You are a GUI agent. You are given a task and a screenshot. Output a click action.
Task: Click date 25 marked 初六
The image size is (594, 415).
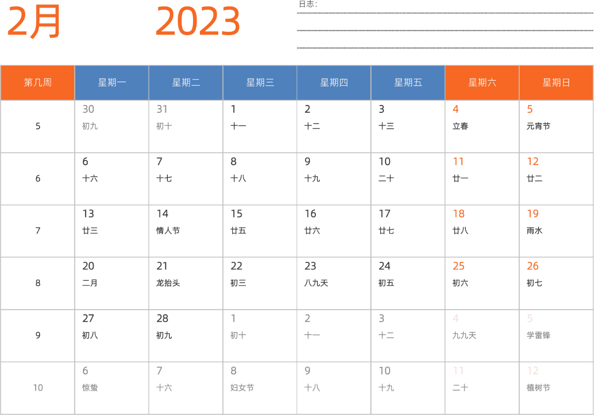(x=482, y=283)
